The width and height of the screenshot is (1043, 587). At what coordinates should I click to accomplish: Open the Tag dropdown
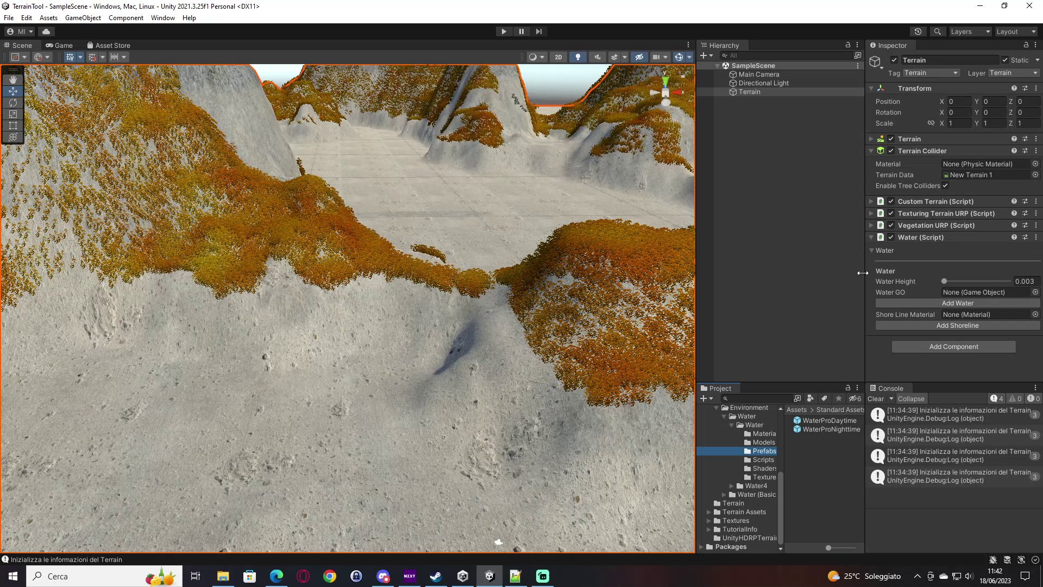(931, 73)
